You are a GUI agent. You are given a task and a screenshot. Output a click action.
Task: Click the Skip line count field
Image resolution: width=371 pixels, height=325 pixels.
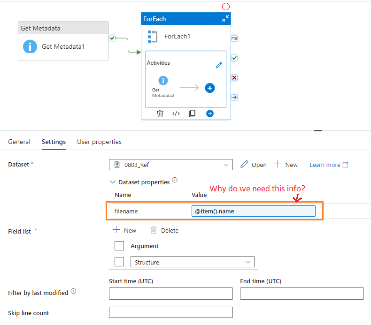tap(171, 312)
